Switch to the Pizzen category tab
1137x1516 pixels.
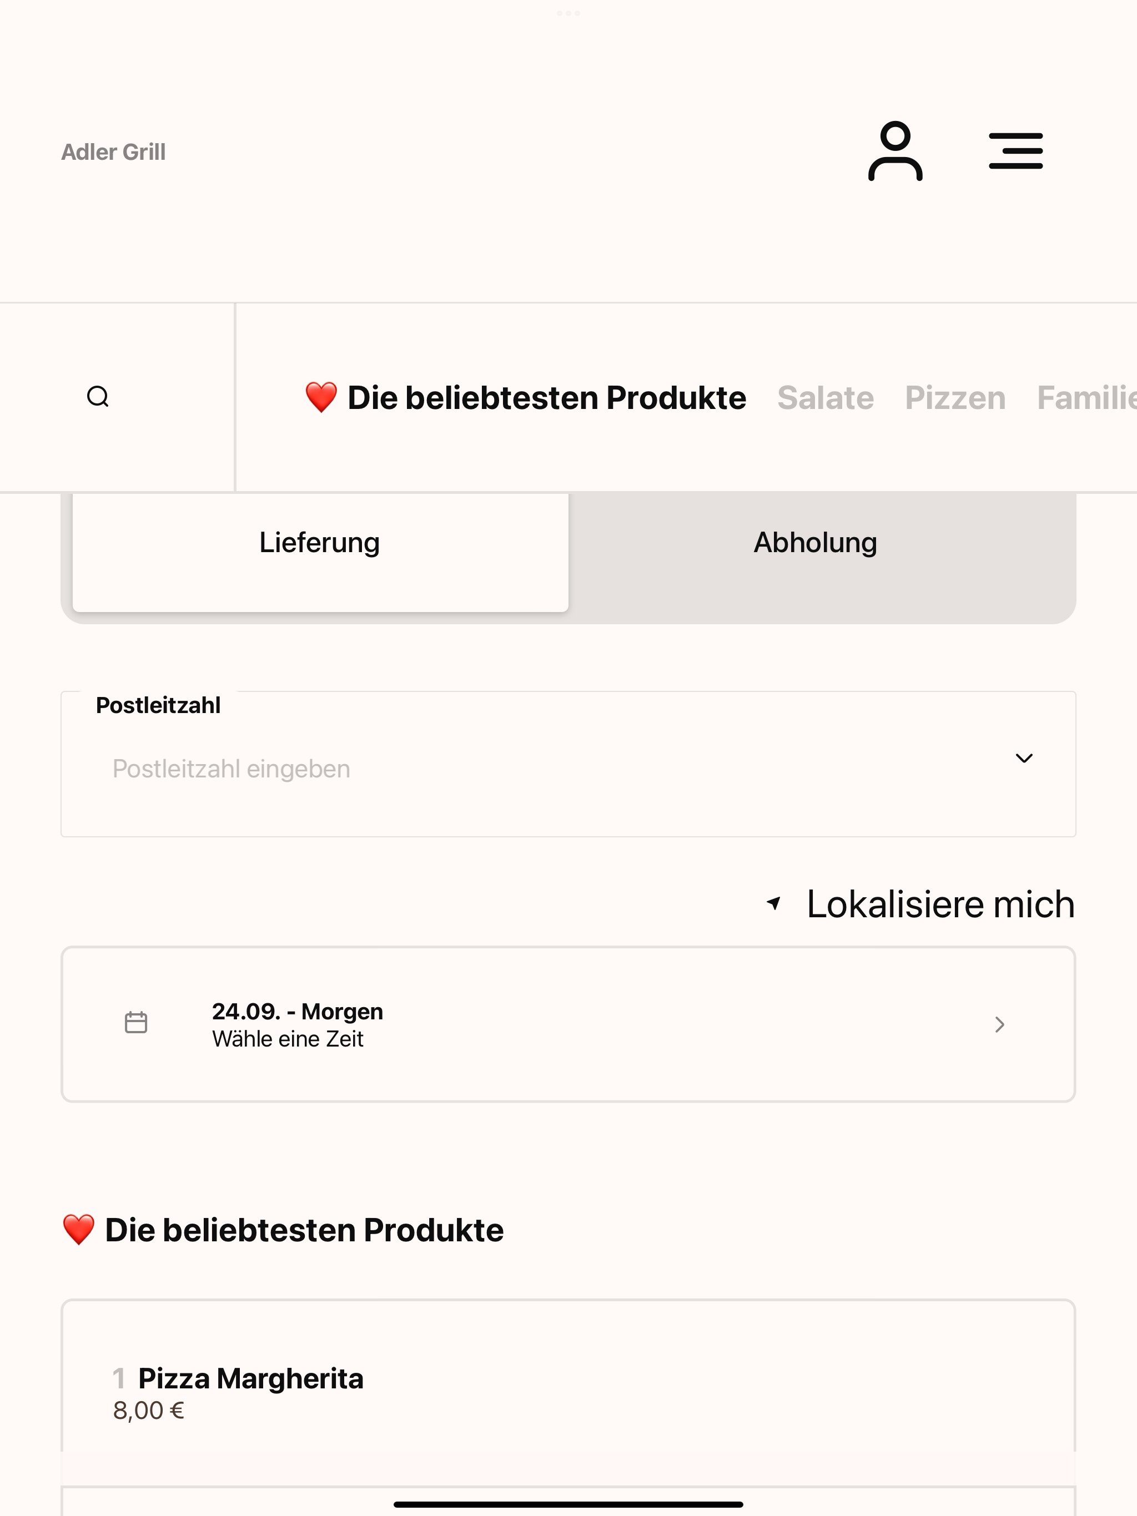955,398
